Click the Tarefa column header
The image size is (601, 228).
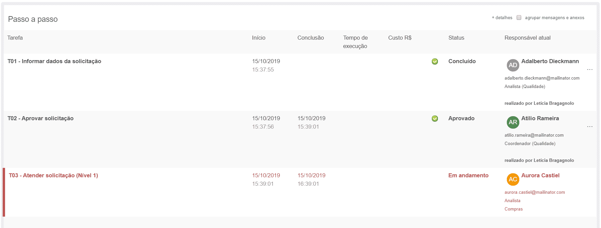pos(15,38)
